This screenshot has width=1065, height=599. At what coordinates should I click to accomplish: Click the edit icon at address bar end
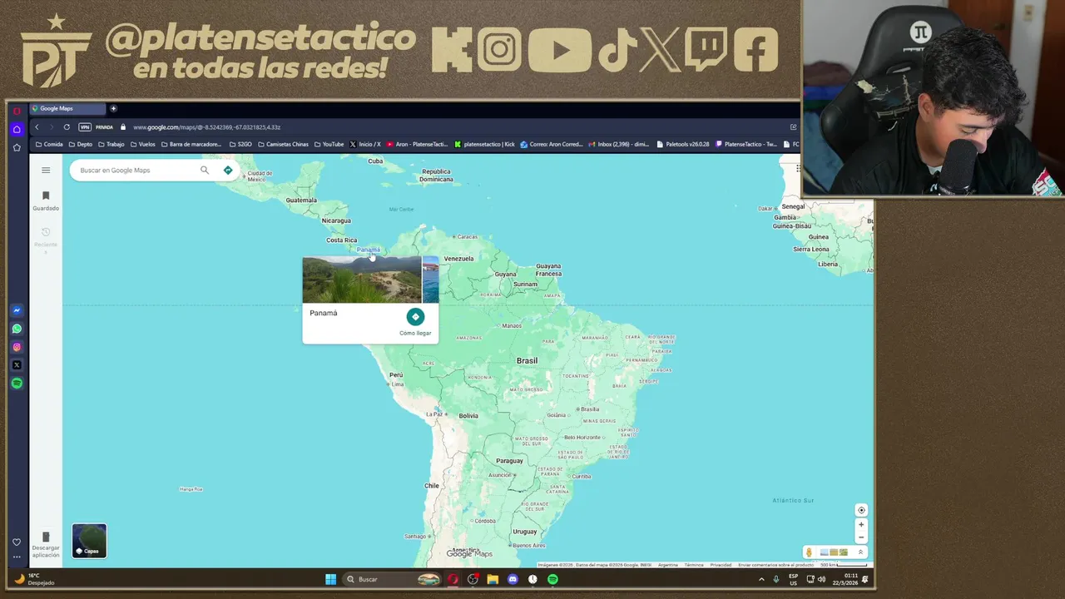[793, 127]
